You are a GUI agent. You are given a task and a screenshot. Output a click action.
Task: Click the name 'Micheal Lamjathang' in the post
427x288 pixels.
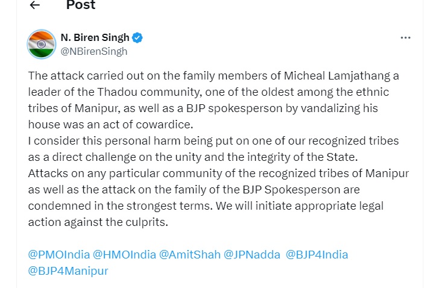pos(337,75)
